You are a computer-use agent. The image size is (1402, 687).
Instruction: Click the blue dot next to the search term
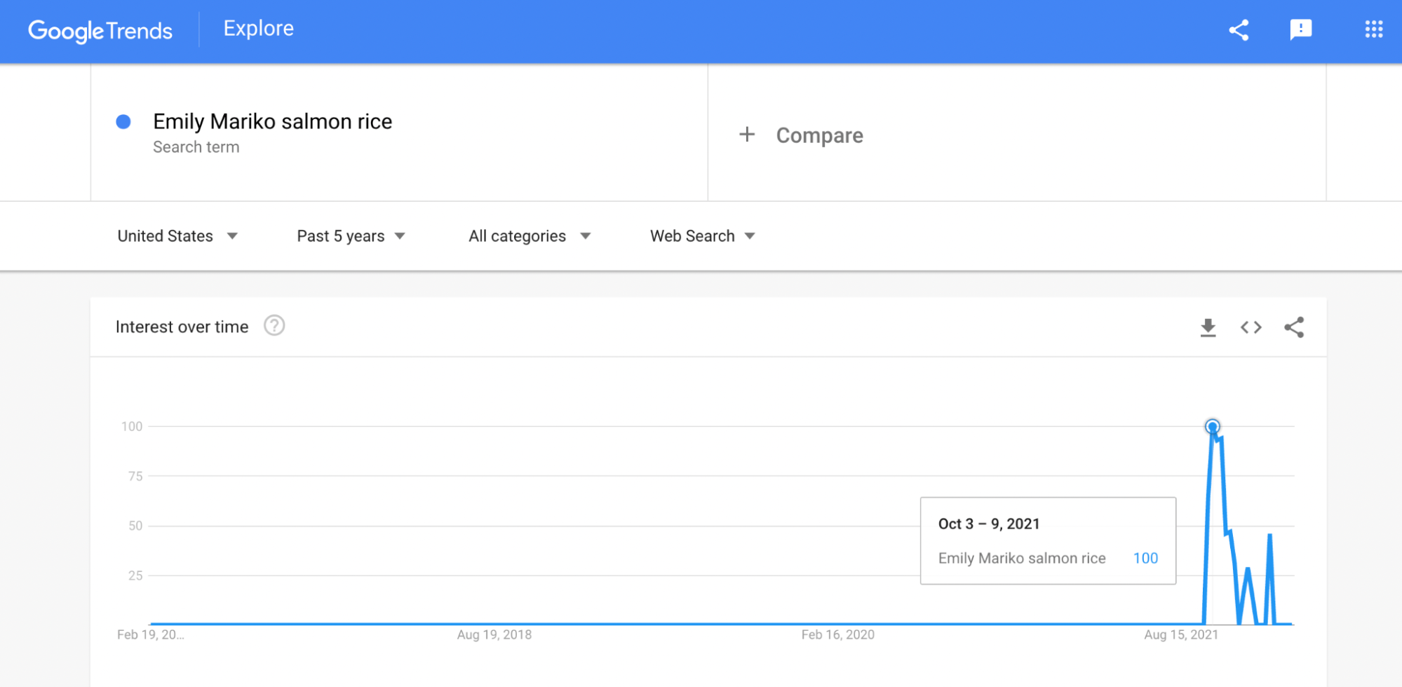(x=123, y=121)
